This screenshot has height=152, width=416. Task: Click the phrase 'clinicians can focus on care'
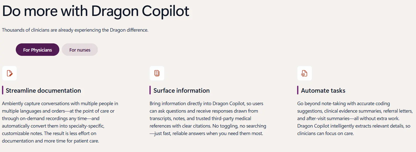pyautogui.click(x=325, y=134)
